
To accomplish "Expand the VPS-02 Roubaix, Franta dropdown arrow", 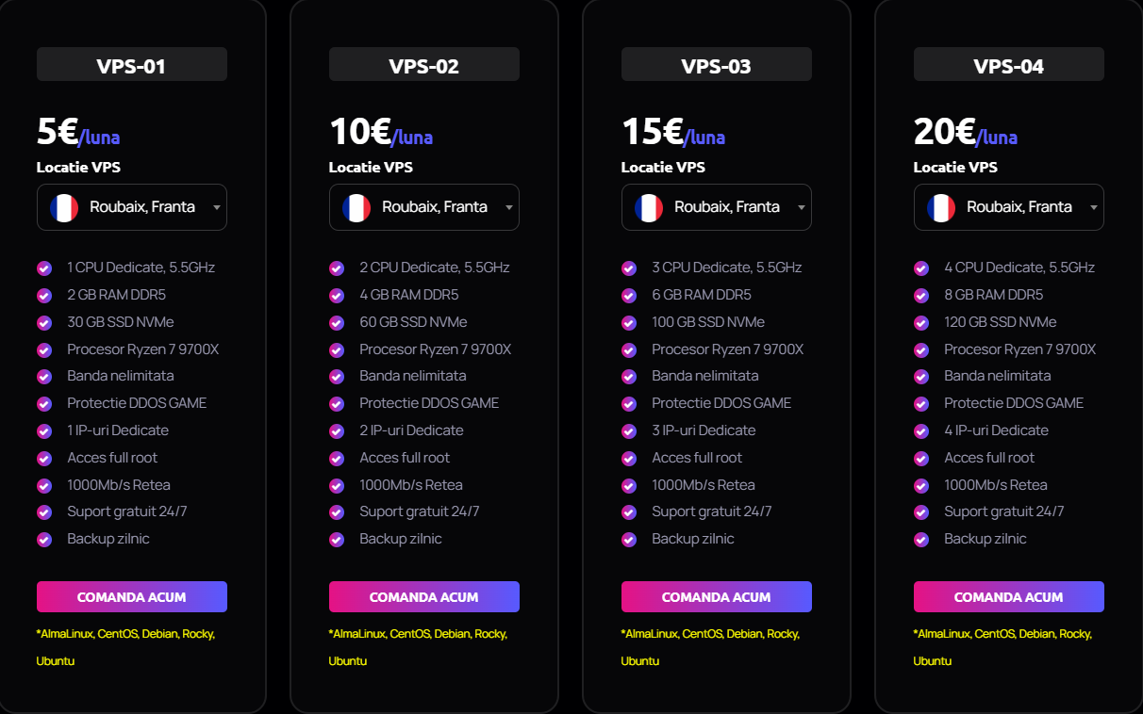I will point(509,207).
